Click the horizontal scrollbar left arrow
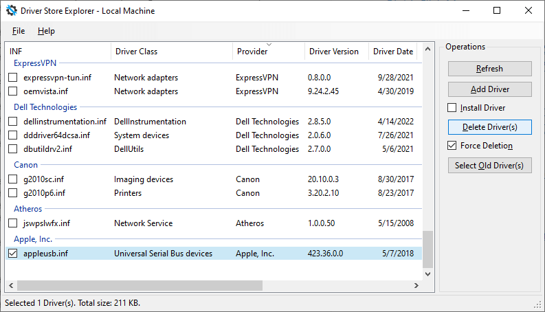Viewport: 545px width, 312px height. [x=11, y=286]
